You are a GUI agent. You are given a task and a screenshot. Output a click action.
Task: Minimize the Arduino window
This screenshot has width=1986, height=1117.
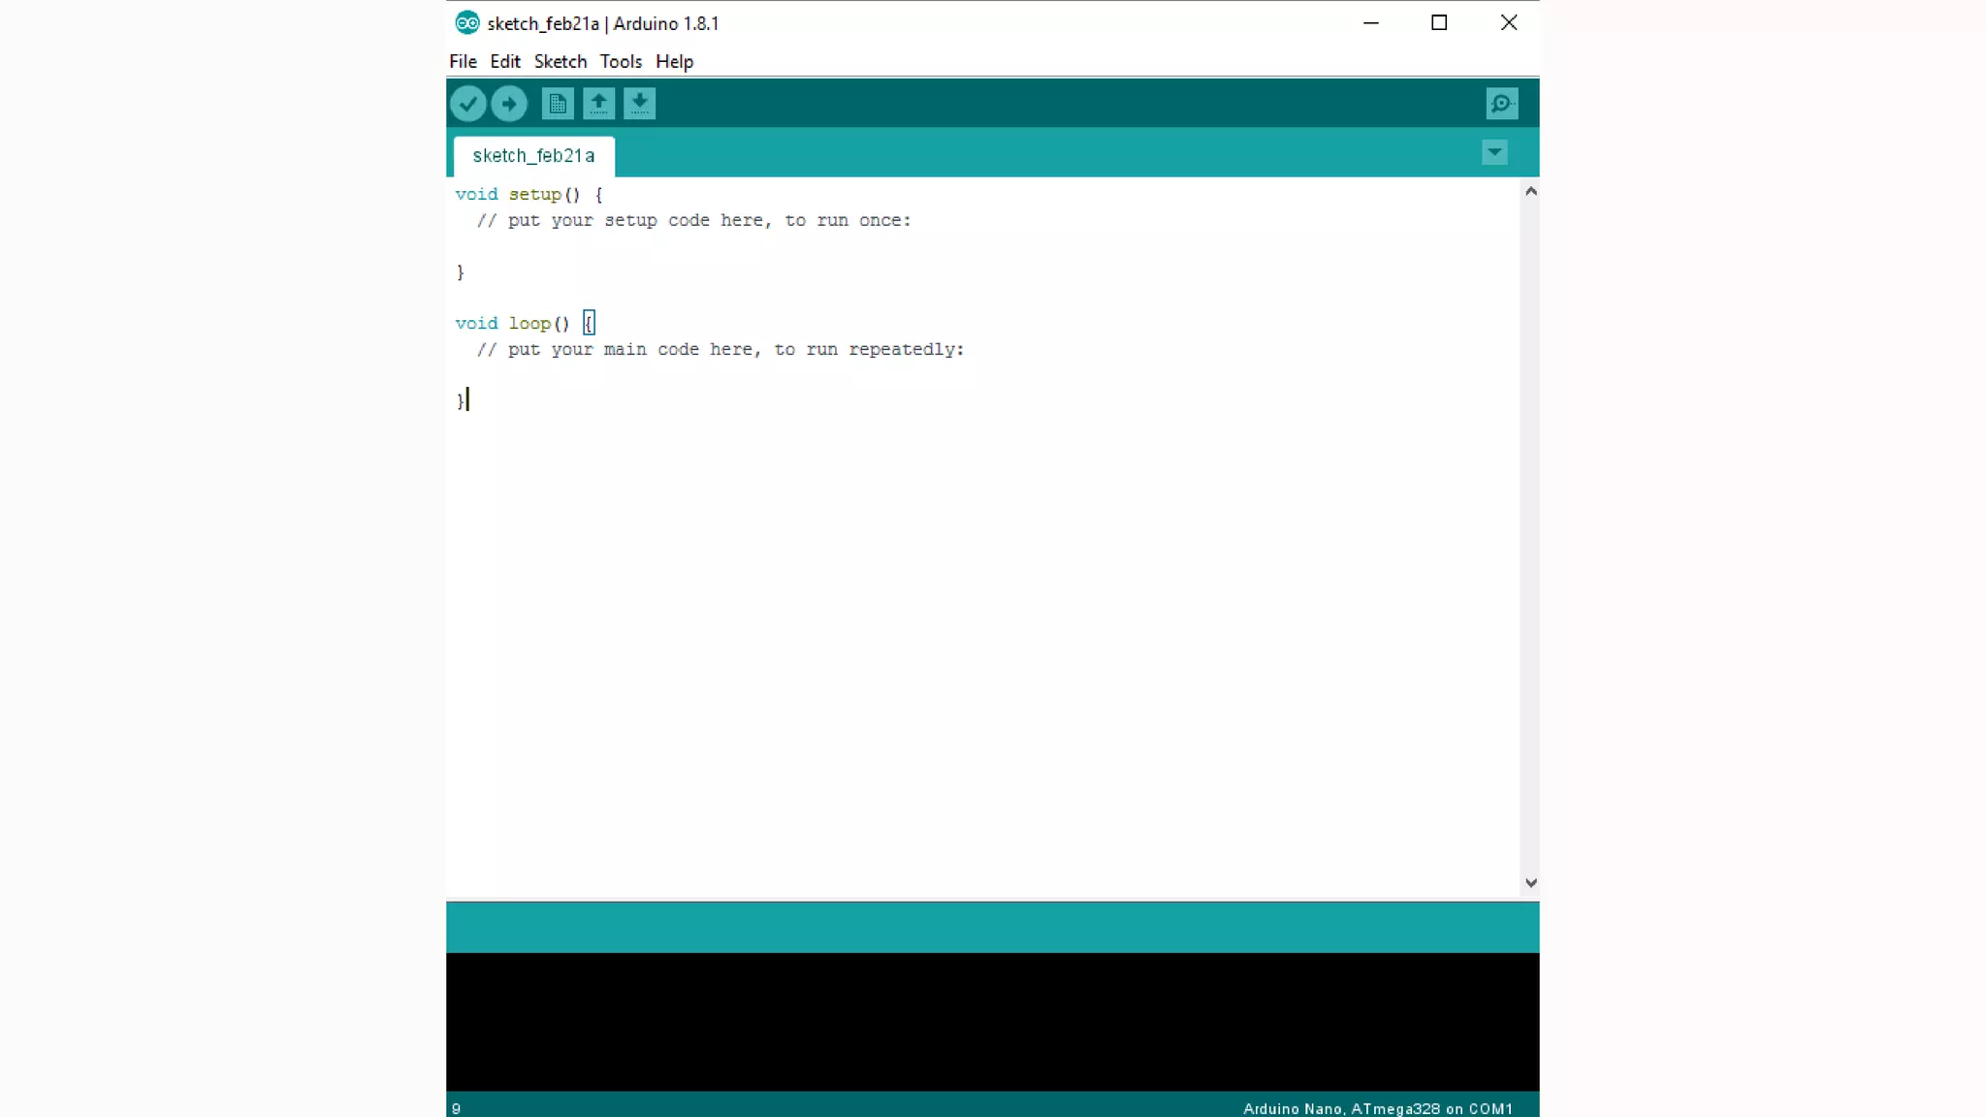pos(1370,23)
